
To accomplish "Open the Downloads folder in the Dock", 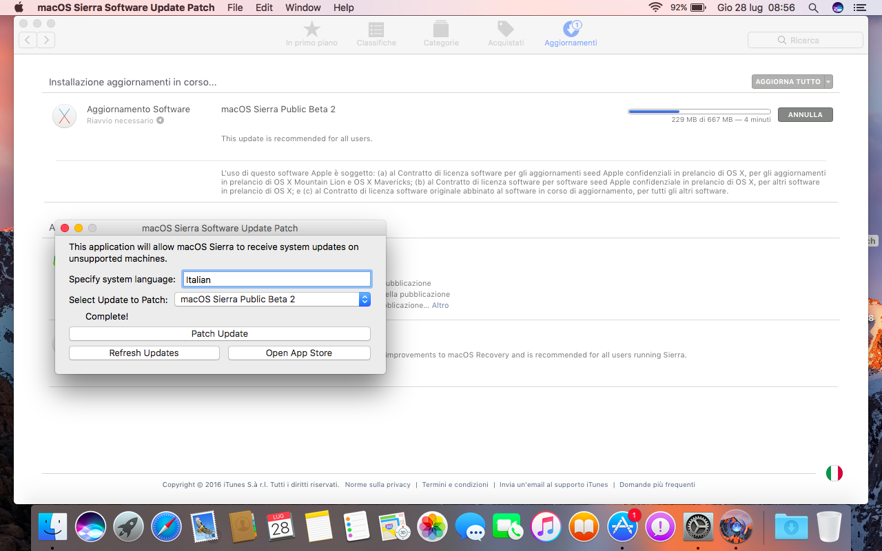I will tap(791, 528).
